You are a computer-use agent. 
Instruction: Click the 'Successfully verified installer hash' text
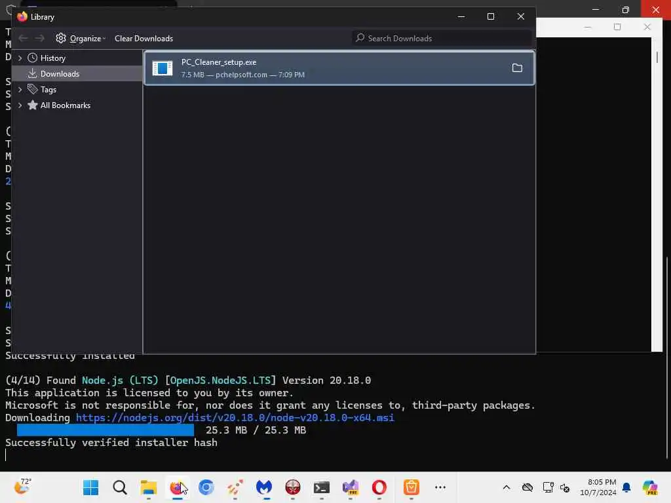(x=111, y=443)
